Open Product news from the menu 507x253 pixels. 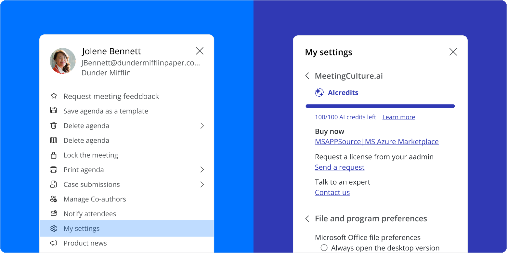pos(85,243)
